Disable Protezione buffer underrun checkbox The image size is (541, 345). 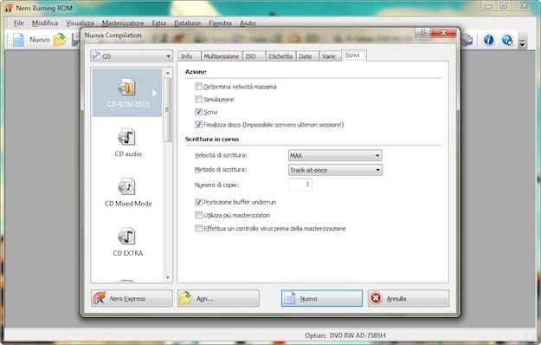tap(198, 202)
